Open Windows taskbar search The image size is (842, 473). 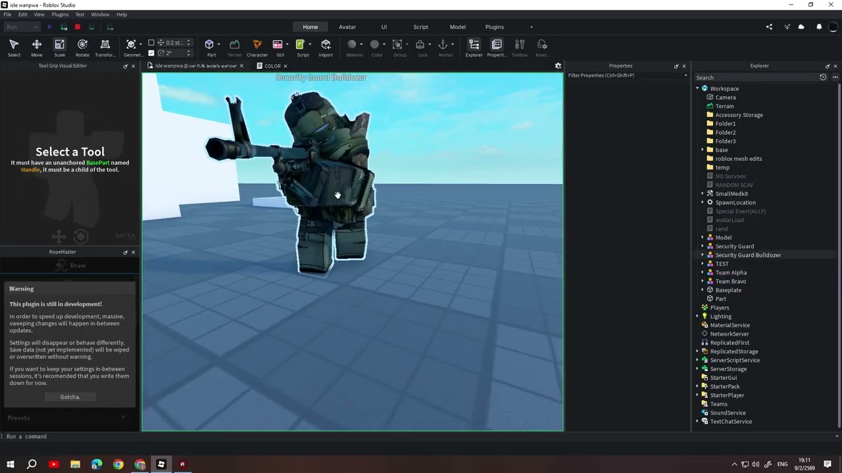pyautogui.click(x=32, y=464)
